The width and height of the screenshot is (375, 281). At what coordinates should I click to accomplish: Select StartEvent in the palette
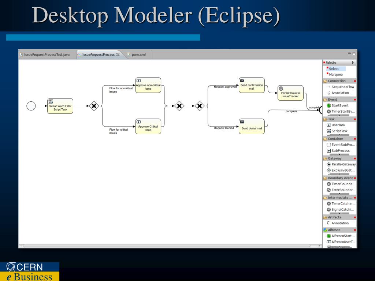tap(337, 105)
